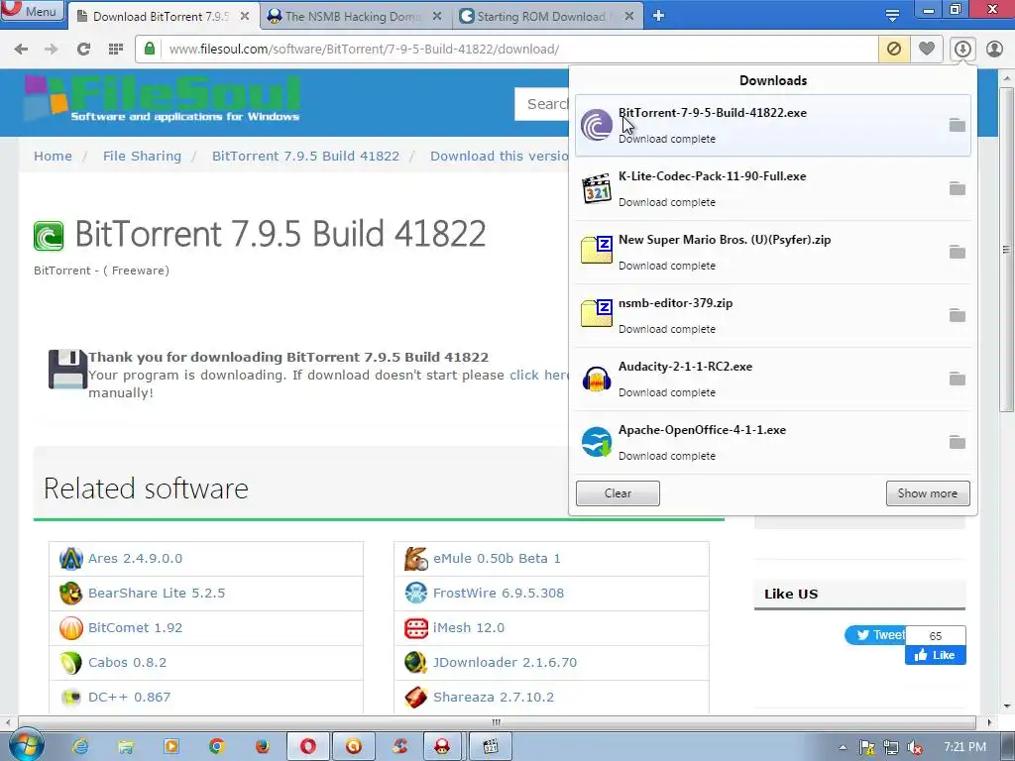Open the BitComet 1.92 link
Viewport: 1015px width, 761px height.
[x=135, y=627]
